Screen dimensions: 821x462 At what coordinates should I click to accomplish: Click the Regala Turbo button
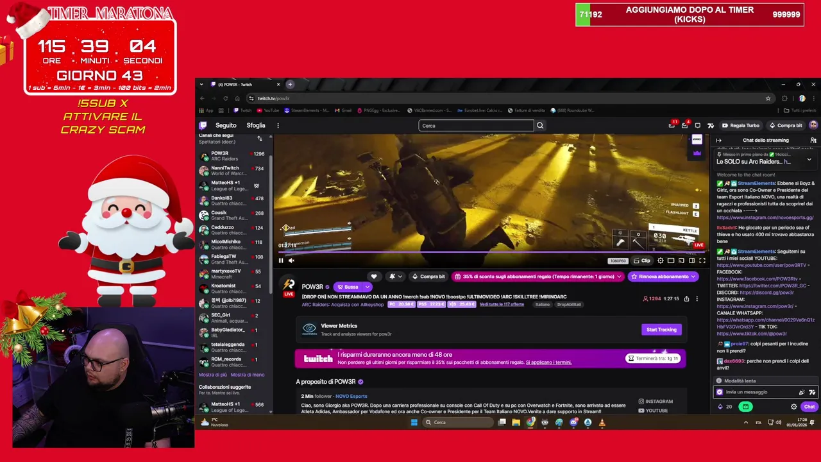click(741, 126)
